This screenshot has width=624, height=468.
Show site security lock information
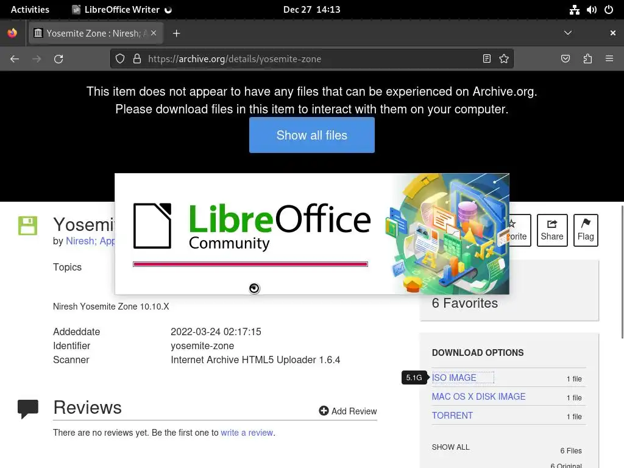[137, 59]
